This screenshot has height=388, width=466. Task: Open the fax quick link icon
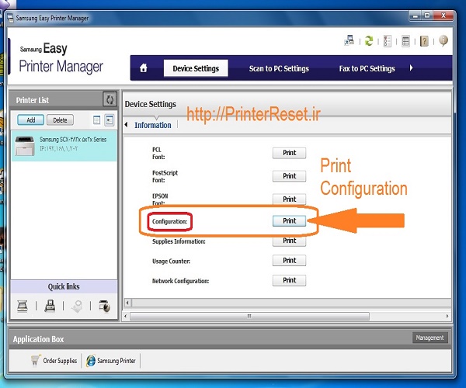(50, 306)
